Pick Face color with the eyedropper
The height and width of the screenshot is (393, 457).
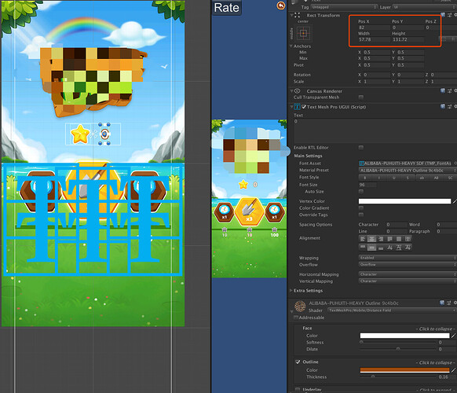click(454, 336)
